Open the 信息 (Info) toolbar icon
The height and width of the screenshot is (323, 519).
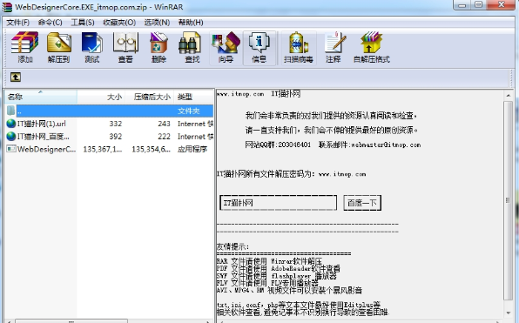259,43
